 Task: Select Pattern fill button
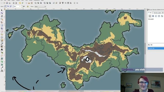(x=162, y=16)
